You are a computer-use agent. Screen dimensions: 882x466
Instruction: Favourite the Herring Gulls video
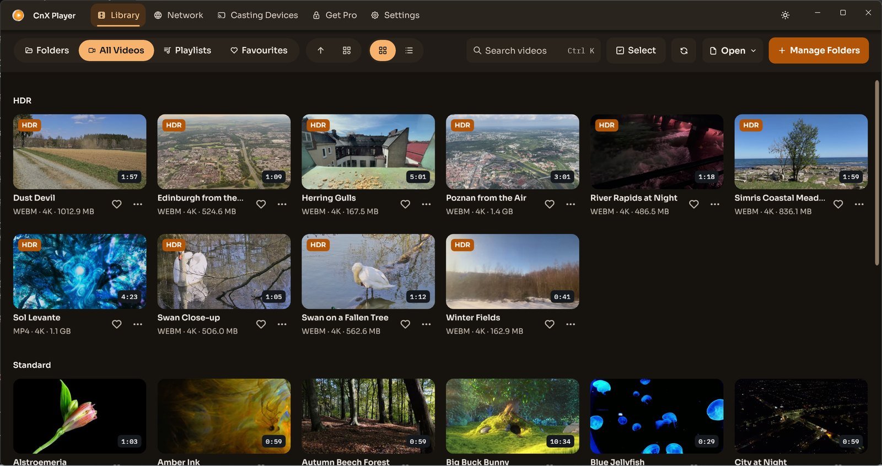[x=405, y=204]
